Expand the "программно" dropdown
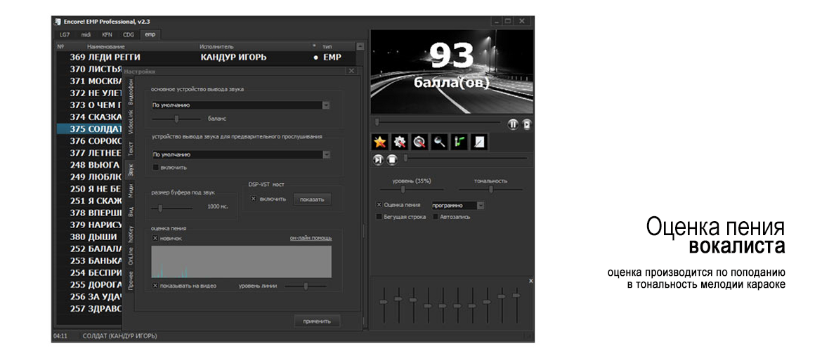 [481, 205]
